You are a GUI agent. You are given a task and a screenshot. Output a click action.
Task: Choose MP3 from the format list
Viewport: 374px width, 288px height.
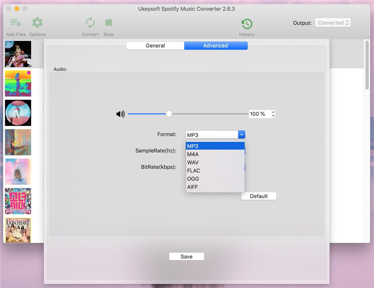(215, 146)
